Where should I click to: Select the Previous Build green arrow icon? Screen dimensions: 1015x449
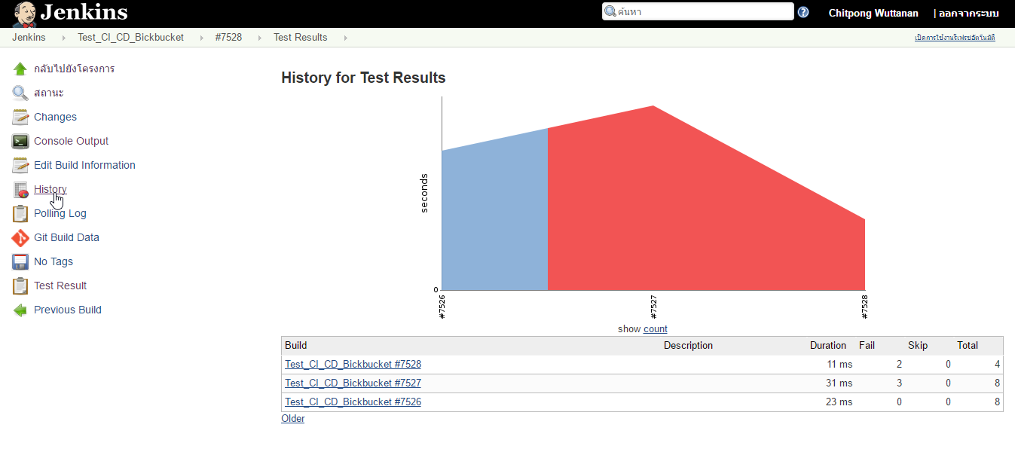pos(20,310)
